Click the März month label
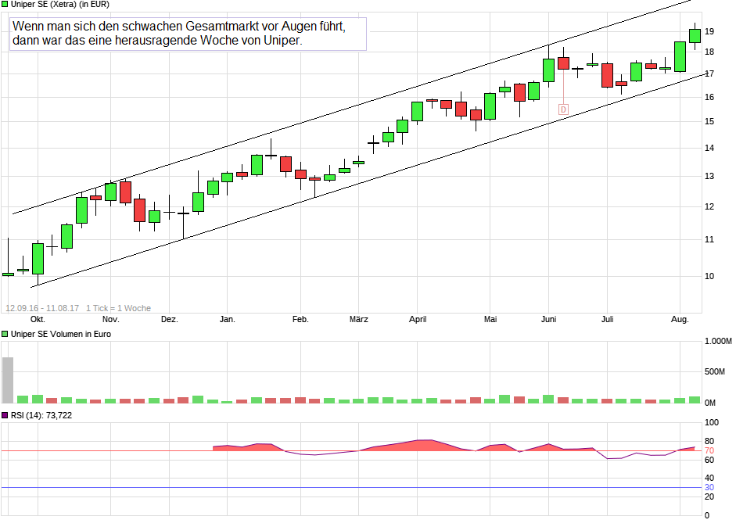The image size is (736, 527). [358, 320]
